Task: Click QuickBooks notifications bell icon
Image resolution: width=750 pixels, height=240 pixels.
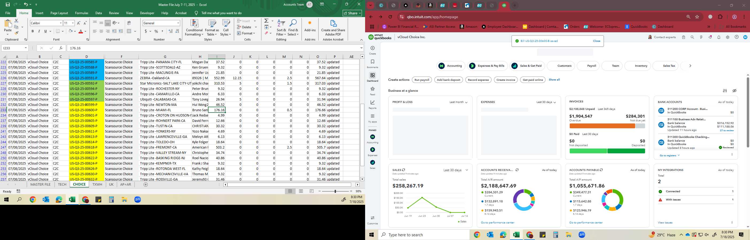Action: pos(718,37)
